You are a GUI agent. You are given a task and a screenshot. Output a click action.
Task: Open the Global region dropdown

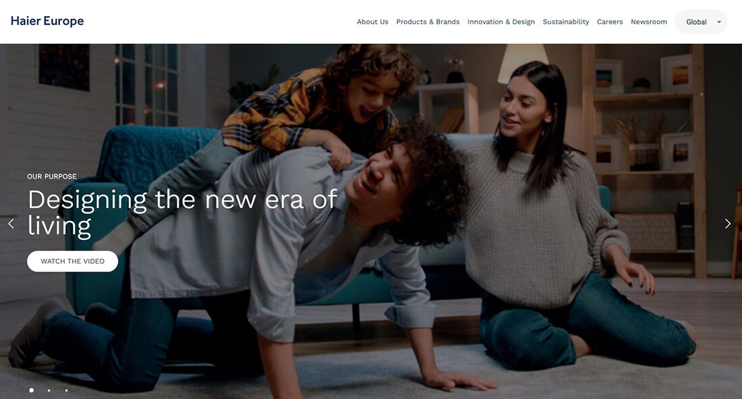701,22
